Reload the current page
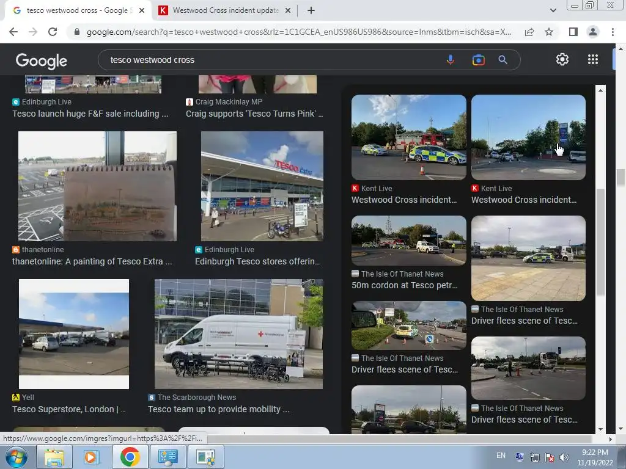626x469 pixels. point(53,32)
